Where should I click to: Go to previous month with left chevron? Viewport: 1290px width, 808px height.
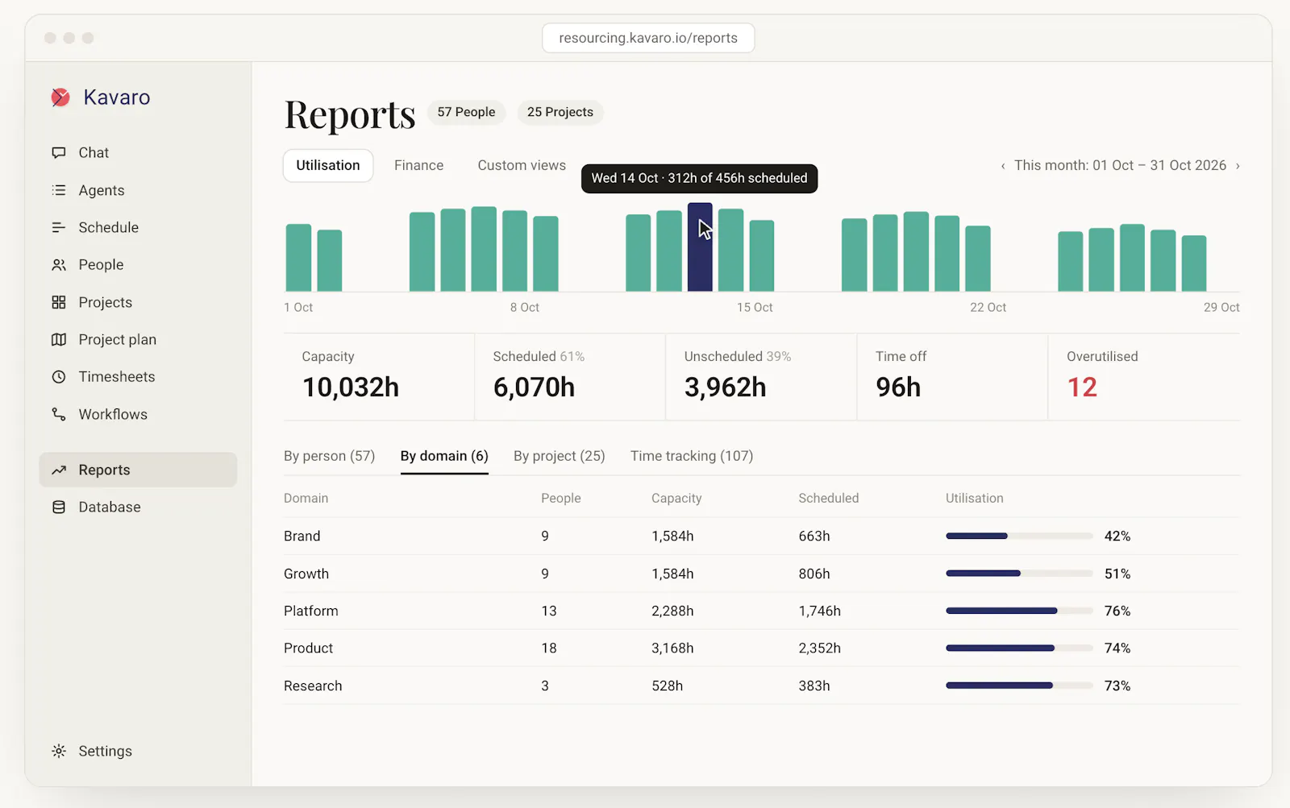(1003, 166)
